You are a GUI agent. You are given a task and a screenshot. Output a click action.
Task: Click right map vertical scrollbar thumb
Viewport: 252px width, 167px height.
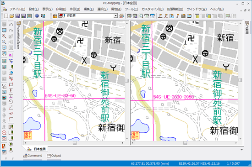[x=240, y=80]
